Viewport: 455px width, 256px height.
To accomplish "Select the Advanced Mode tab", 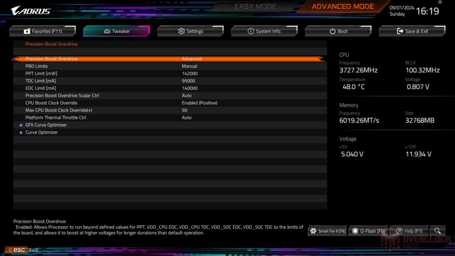I will coord(343,6).
